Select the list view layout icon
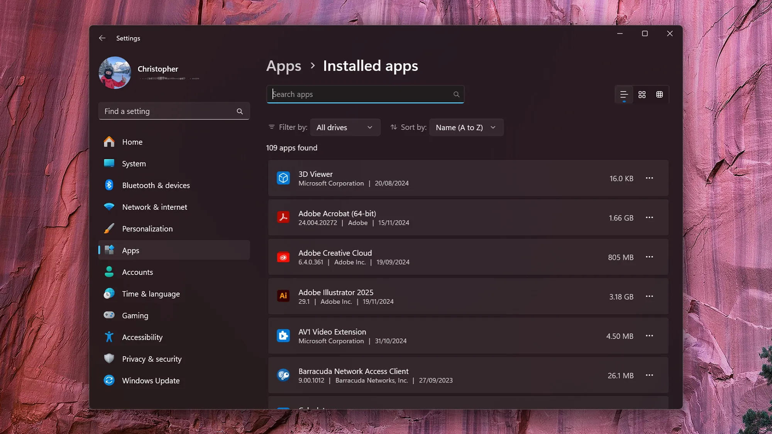The height and width of the screenshot is (434, 772). click(624, 95)
